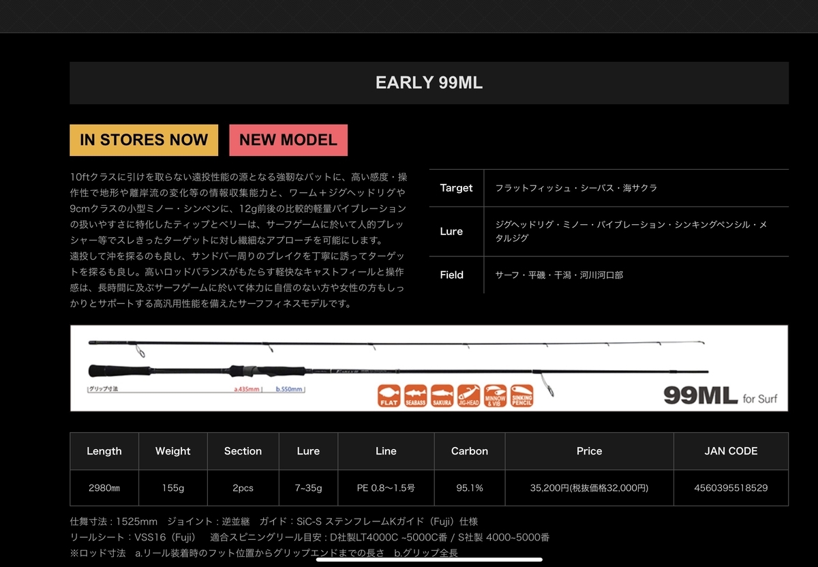Click the SINKING PENCIL icon
Screen dimensions: 818x567
[x=522, y=396]
